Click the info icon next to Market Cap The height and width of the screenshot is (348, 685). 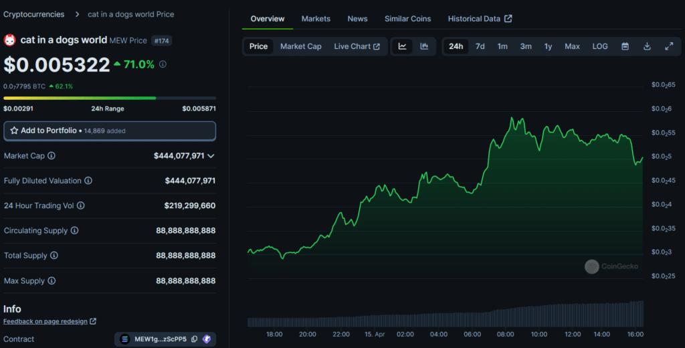click(52, 155)
